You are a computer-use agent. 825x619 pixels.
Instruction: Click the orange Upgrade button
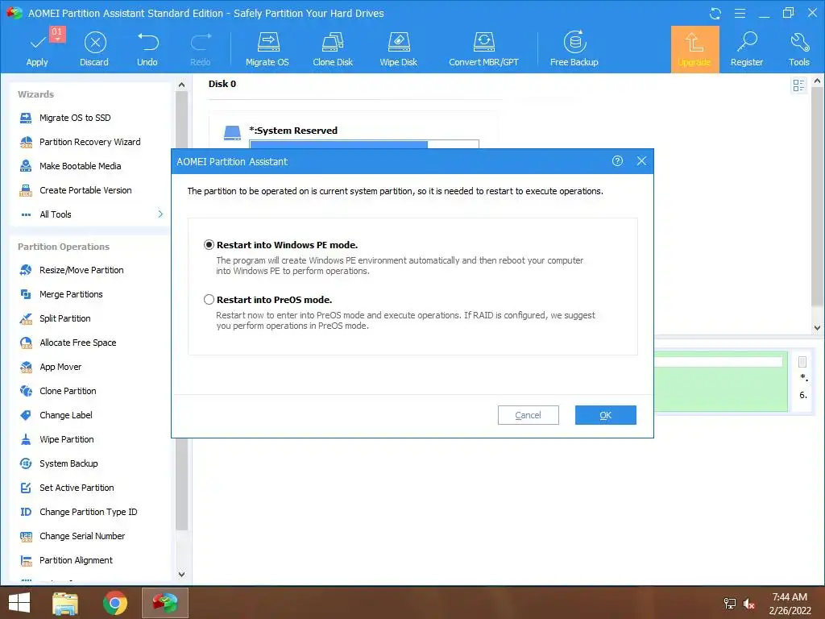pos(694,49)
